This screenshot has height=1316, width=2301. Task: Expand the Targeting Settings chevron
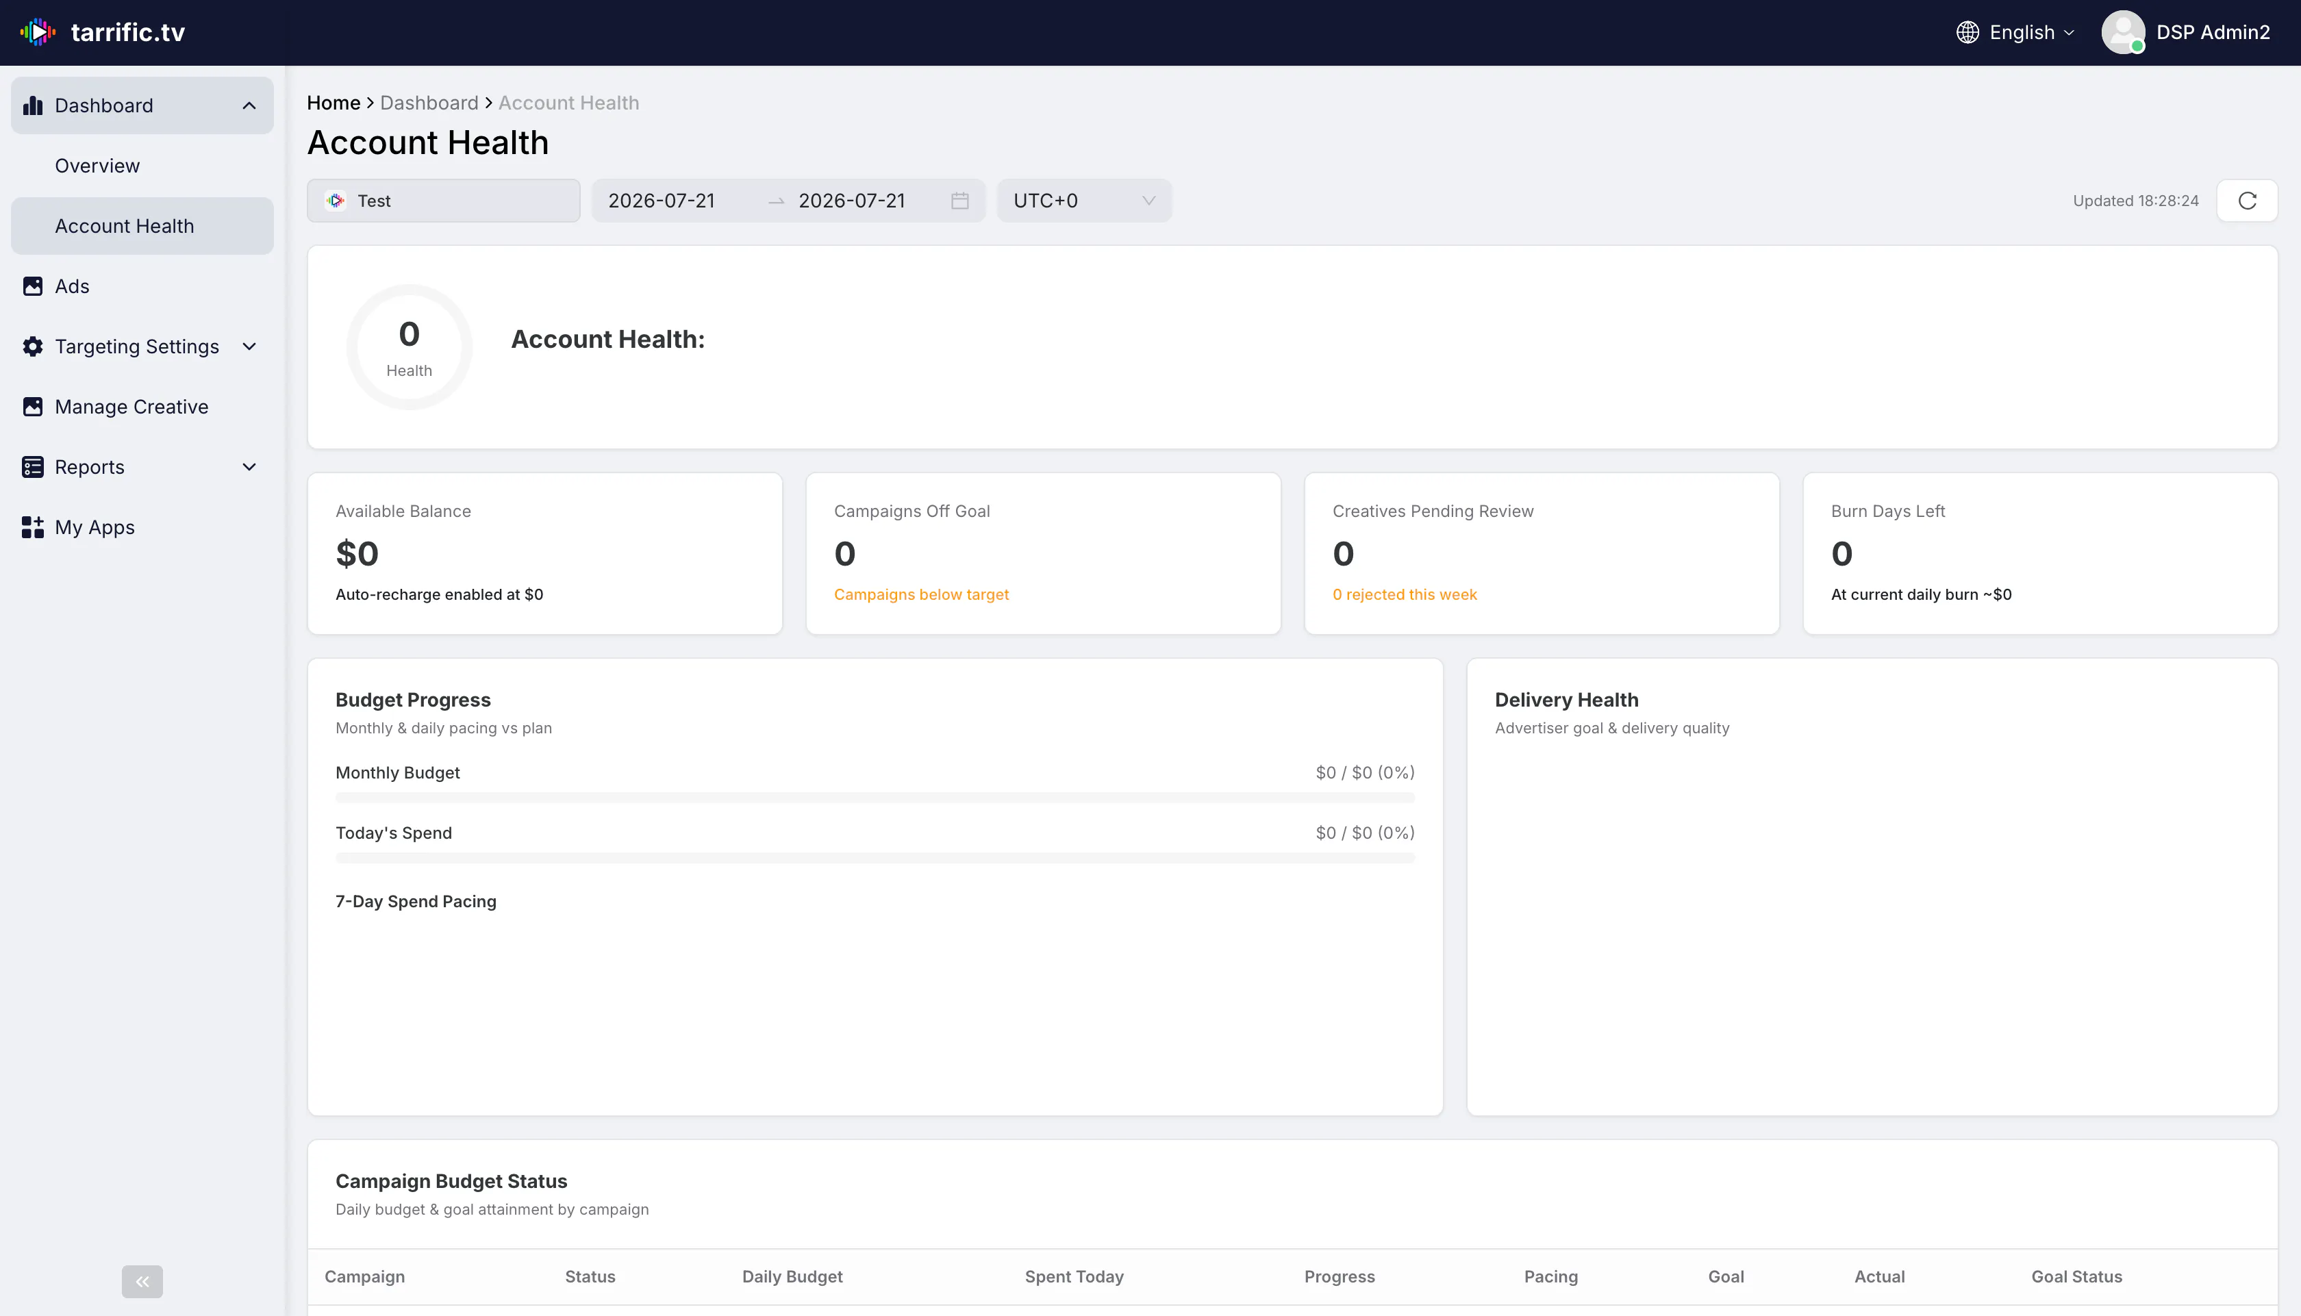(x=249, y=347)
